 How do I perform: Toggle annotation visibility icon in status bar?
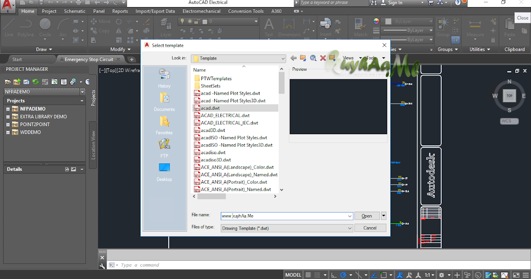[x=399, y=275]
